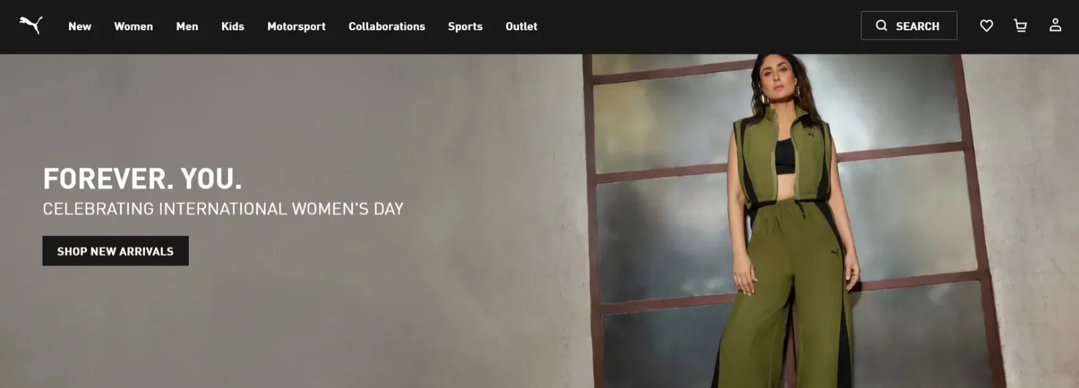This screenshot has width=1079, height=388.
Task: Select Kids in the navigation bar
Action: tap(232, 26)
